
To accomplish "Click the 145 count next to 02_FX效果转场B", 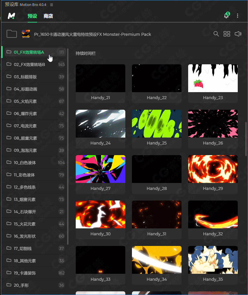I will (62, 65).
